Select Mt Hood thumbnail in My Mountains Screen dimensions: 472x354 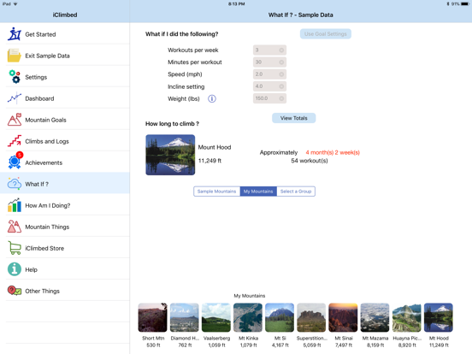point(439,317)
